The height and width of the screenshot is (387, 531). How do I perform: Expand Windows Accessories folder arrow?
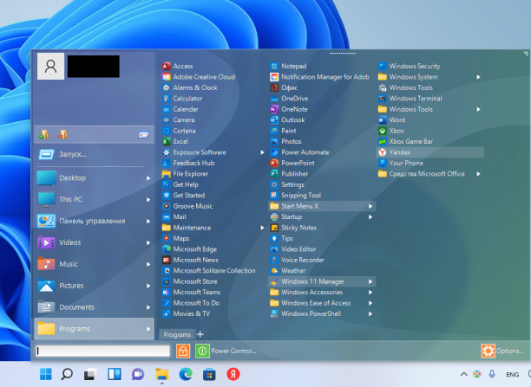point(370,293)
